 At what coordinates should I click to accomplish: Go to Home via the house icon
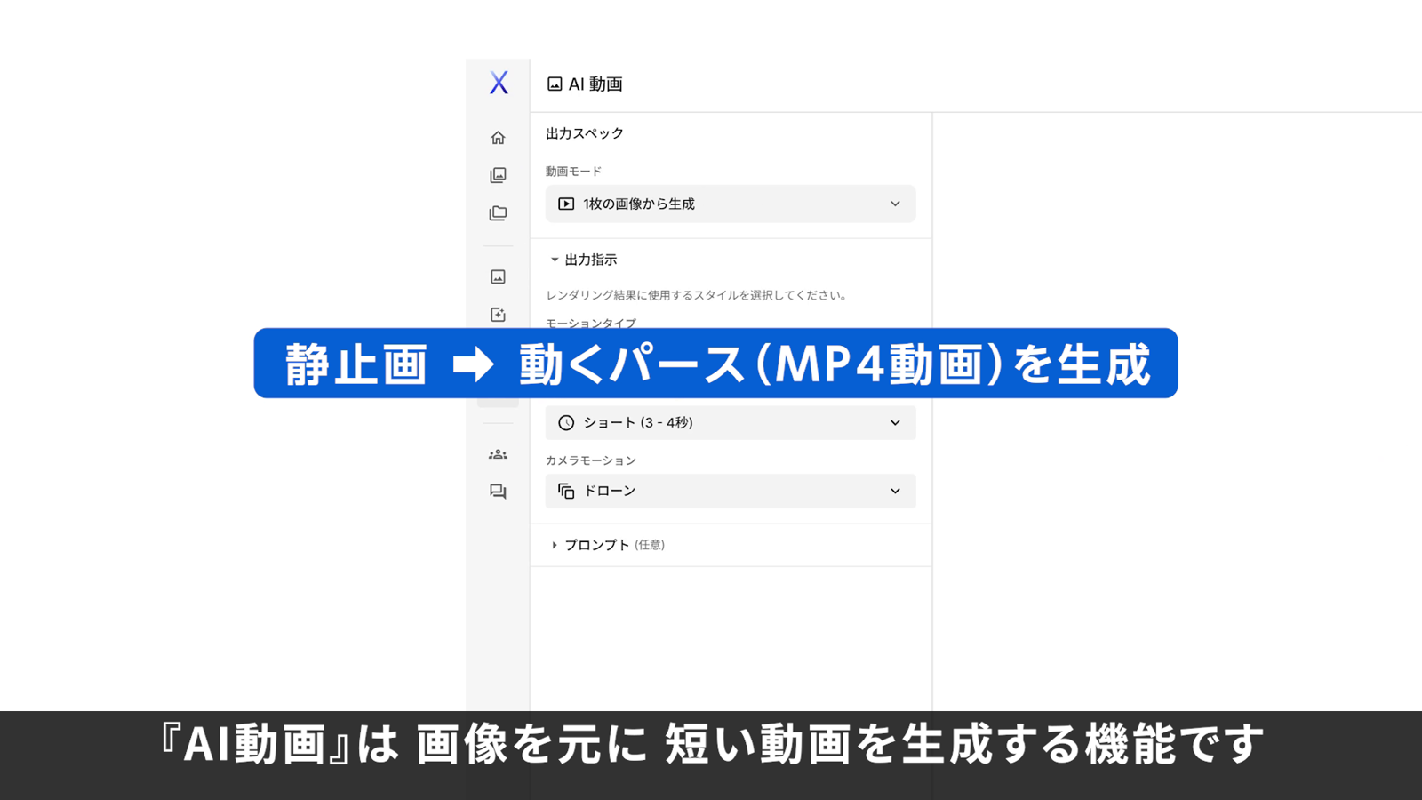[498, 138]
